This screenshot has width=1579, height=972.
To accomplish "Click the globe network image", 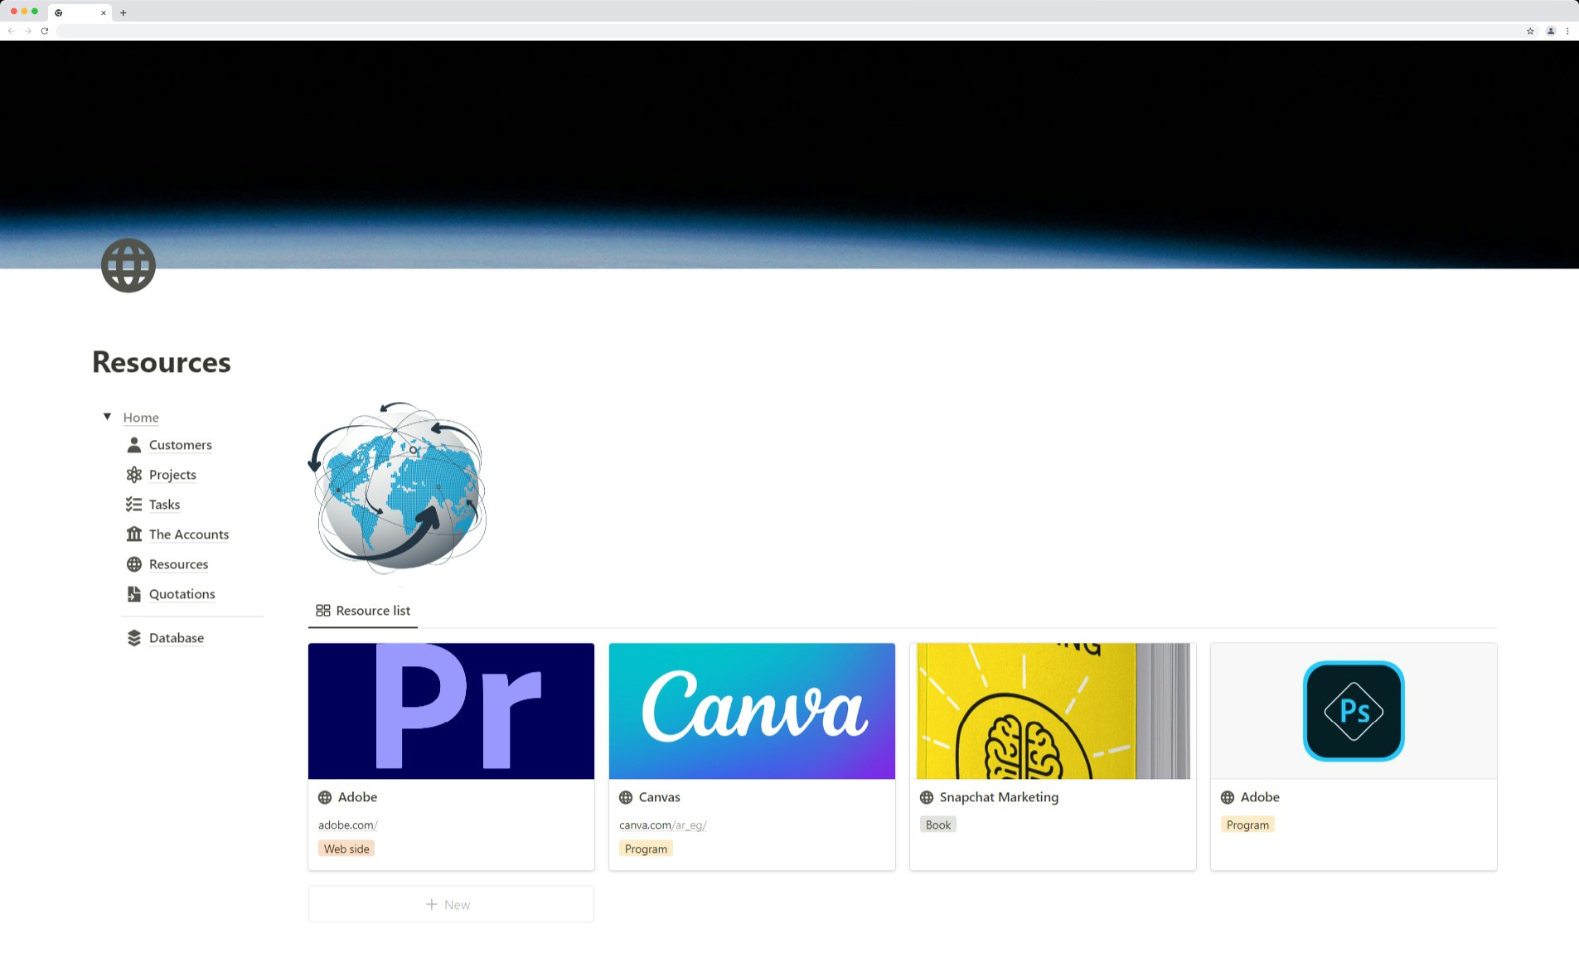I will (x=397, y=488).
